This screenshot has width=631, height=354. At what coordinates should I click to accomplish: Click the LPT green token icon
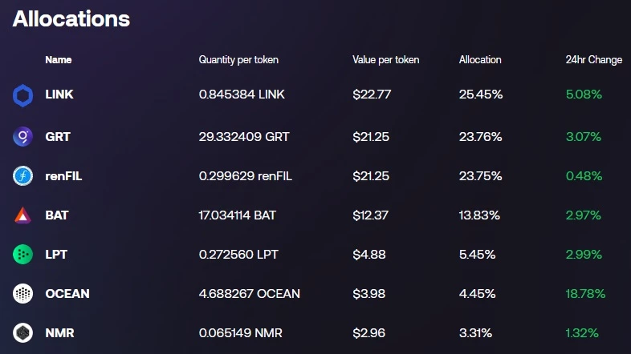click(22, 255)
